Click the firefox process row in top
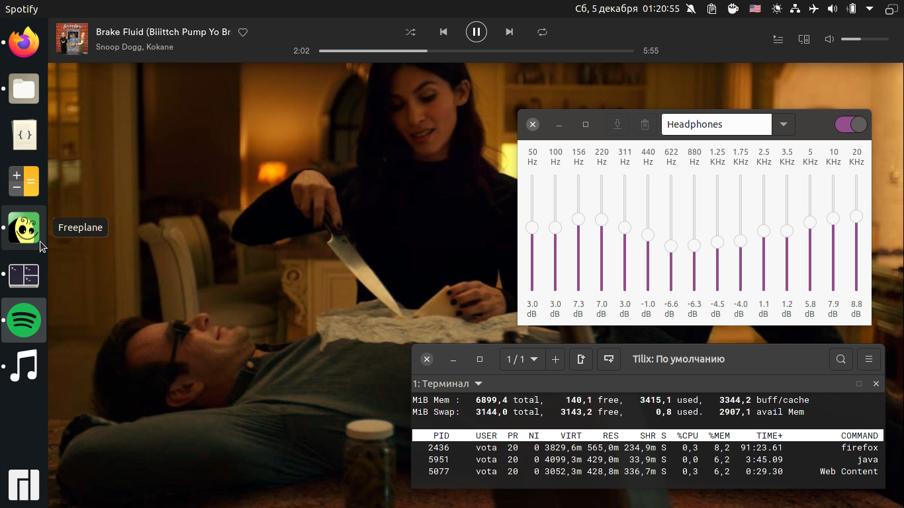The width and height of the screenshot is (904, 508). (x=648, y=448)
